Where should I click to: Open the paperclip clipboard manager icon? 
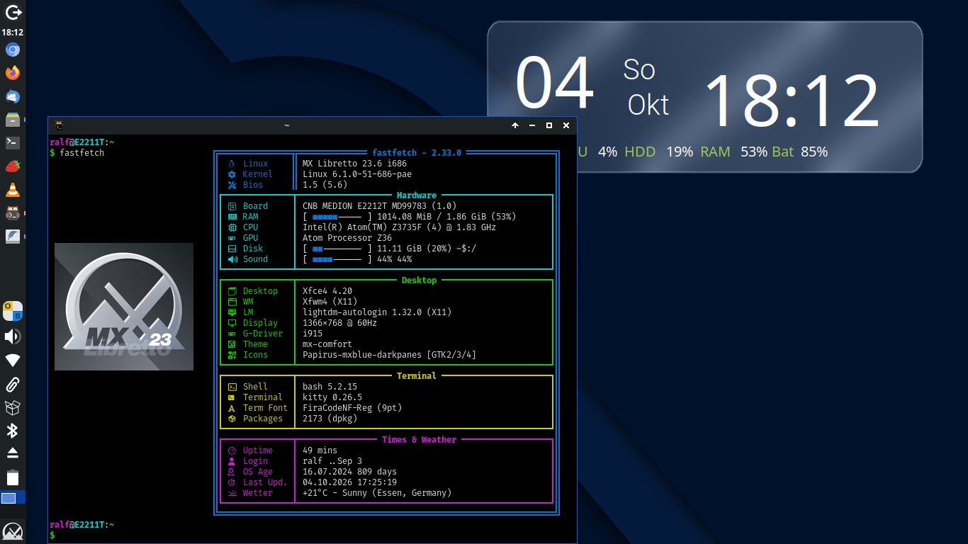pos(13,385)
